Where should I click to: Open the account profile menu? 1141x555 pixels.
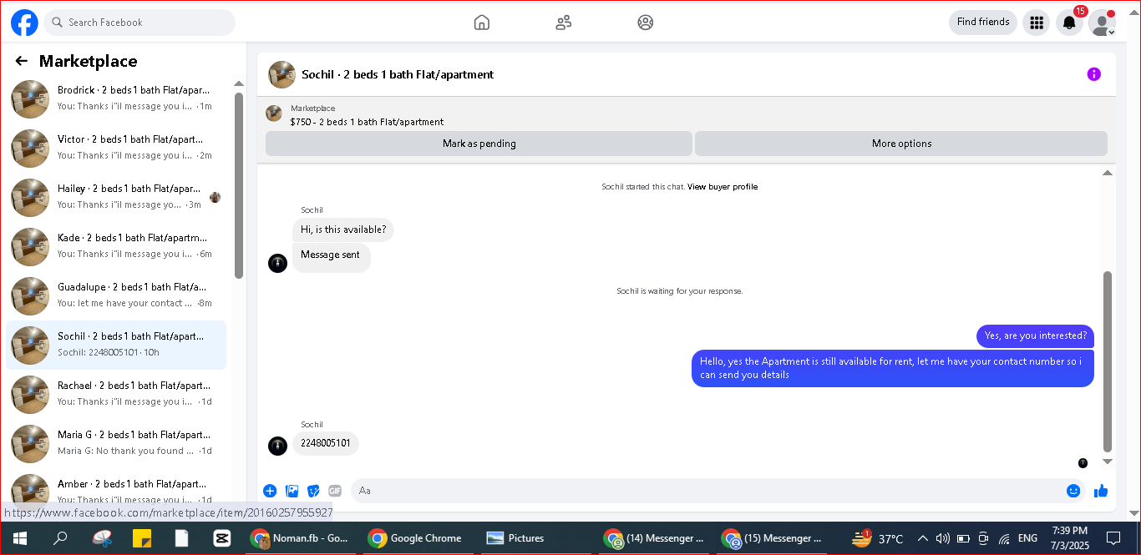click(x=1102, y=23)
